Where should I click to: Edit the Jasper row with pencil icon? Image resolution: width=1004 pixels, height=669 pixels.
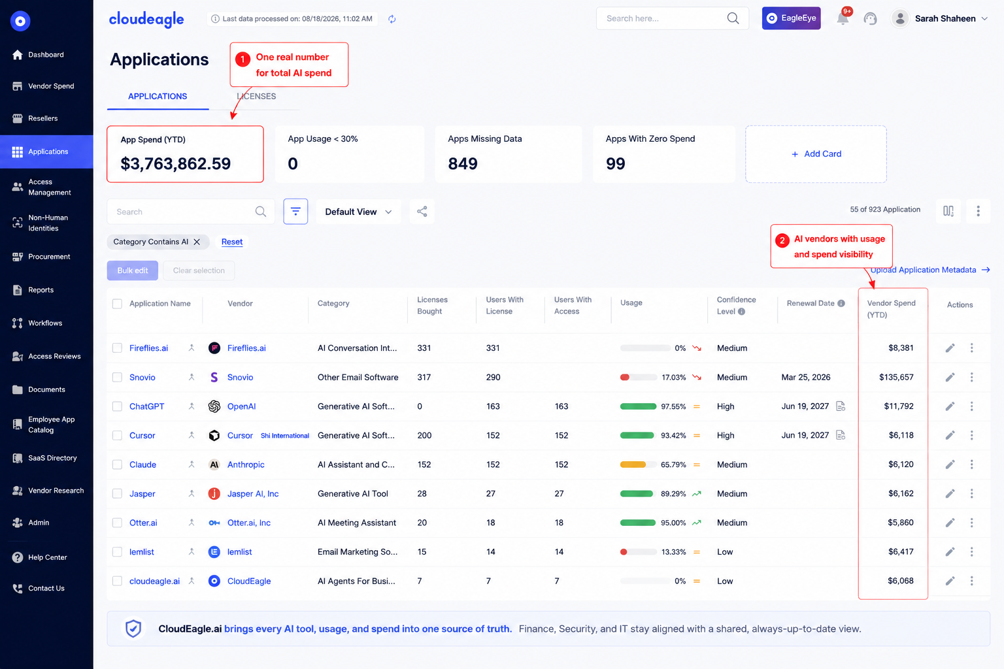tap(950, 494)
